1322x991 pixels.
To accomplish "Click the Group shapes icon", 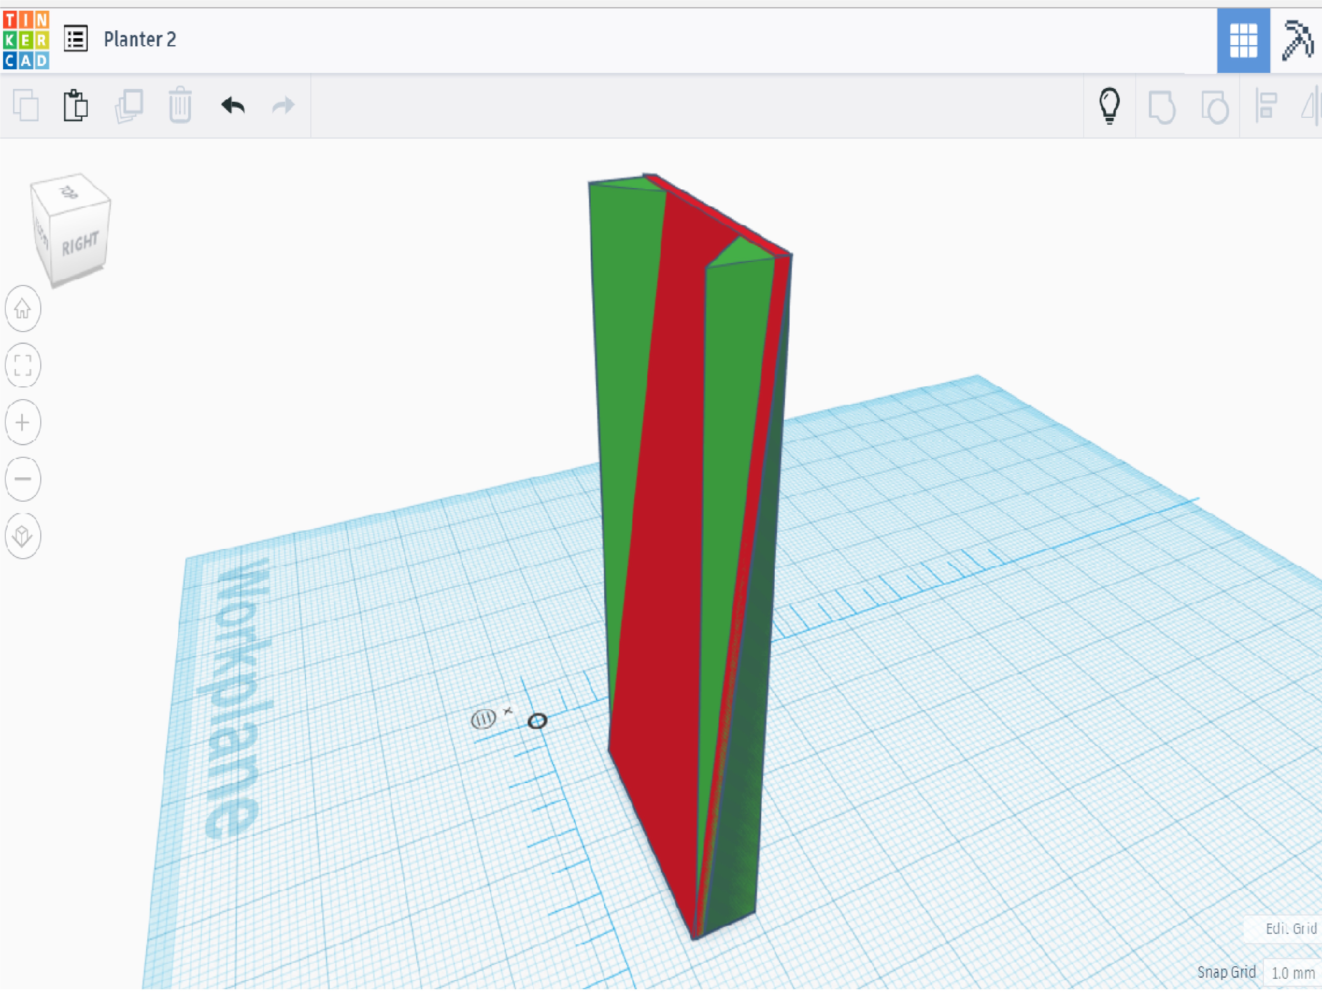I will 1162,107.
